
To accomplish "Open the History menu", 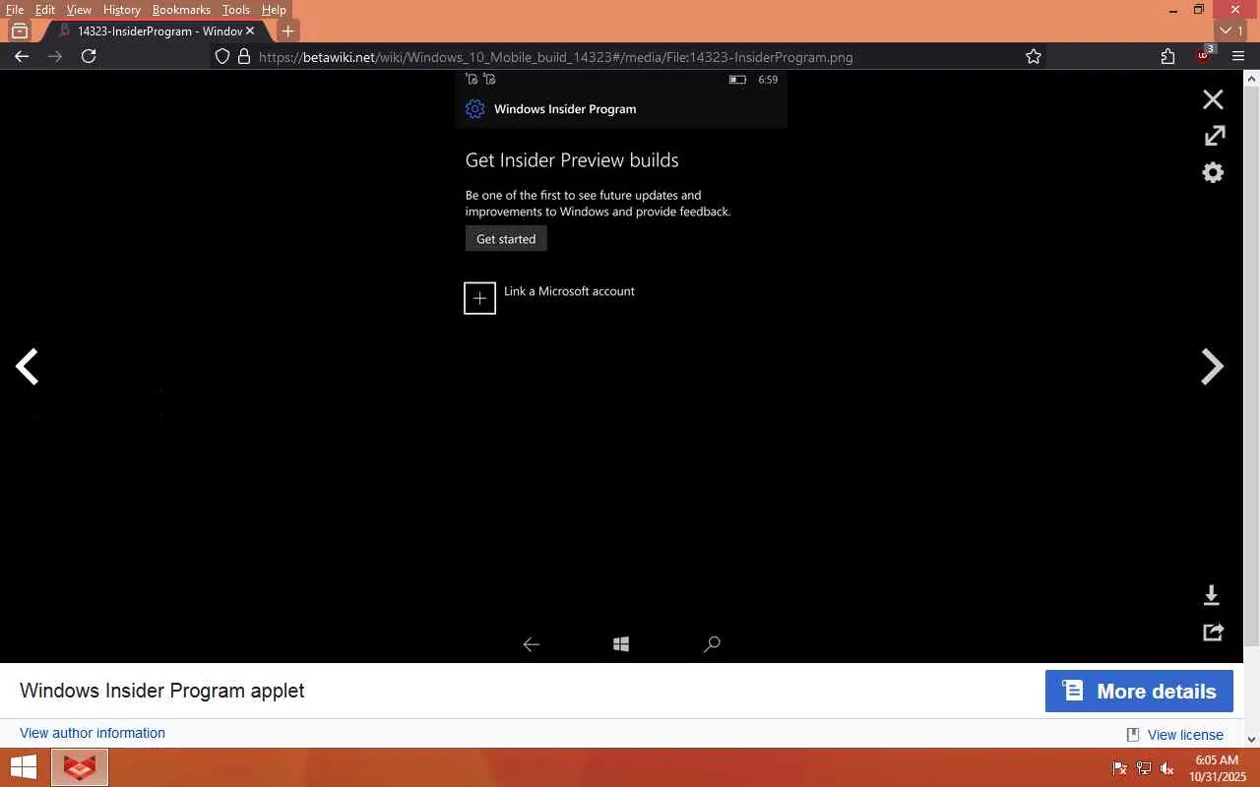I will (x=122, y=10).
